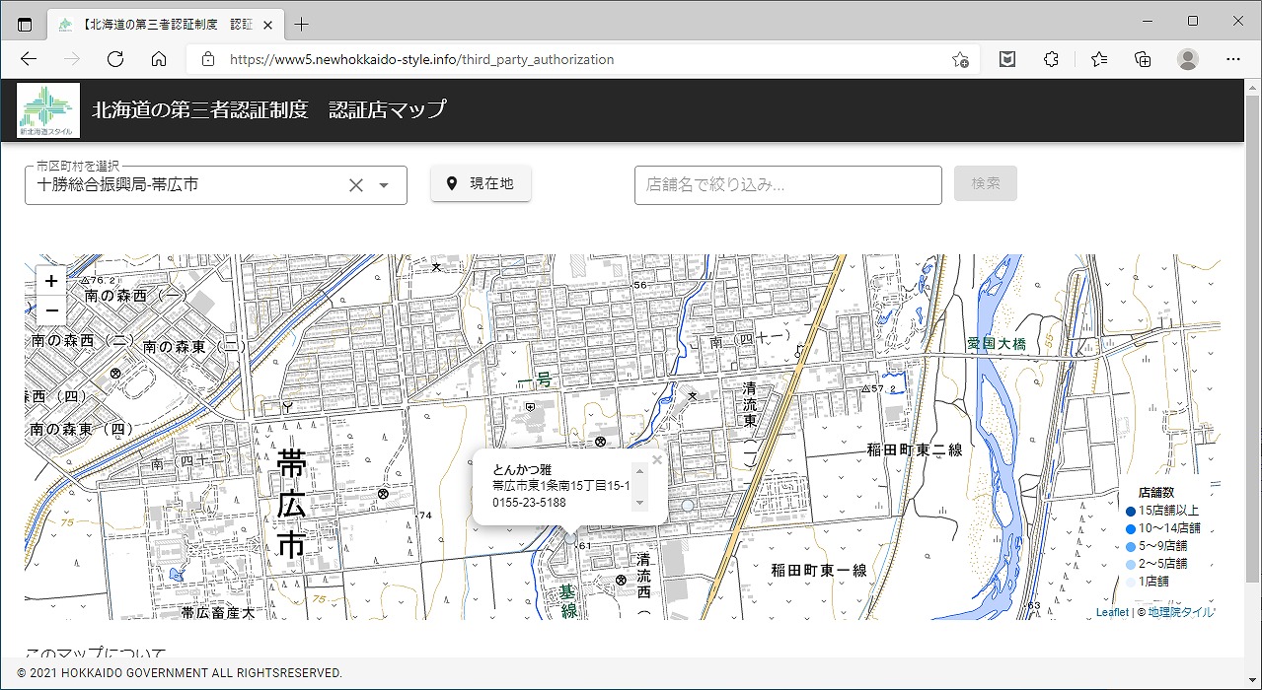
Task: Open the Leaflet attribution link
Action: click(x=1112, y=612)
